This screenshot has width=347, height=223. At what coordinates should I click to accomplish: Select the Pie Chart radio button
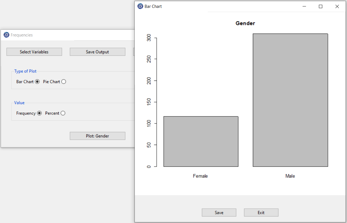(x=64, y=82)
